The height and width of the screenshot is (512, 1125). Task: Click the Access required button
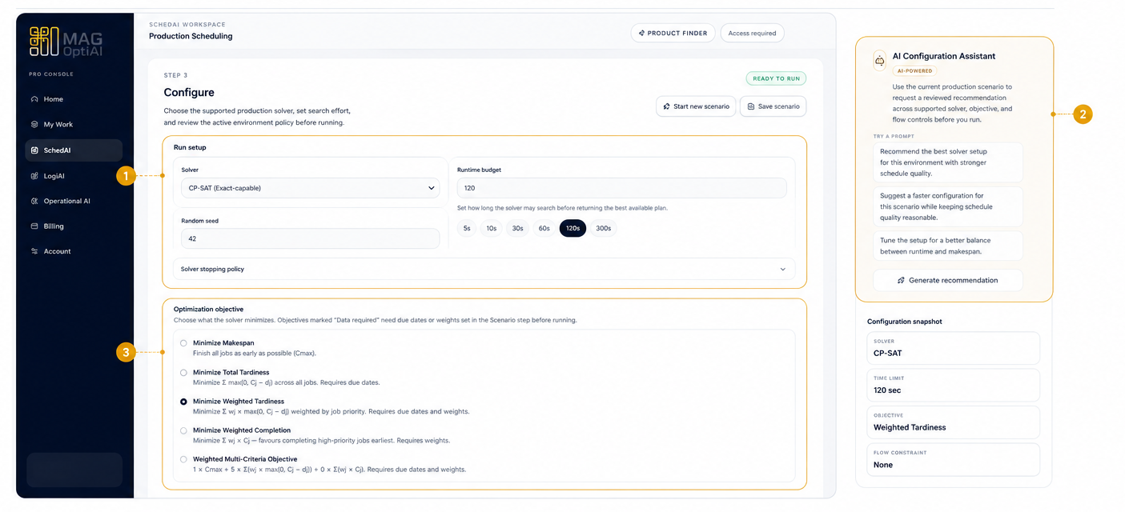click(x=752, y=34)
